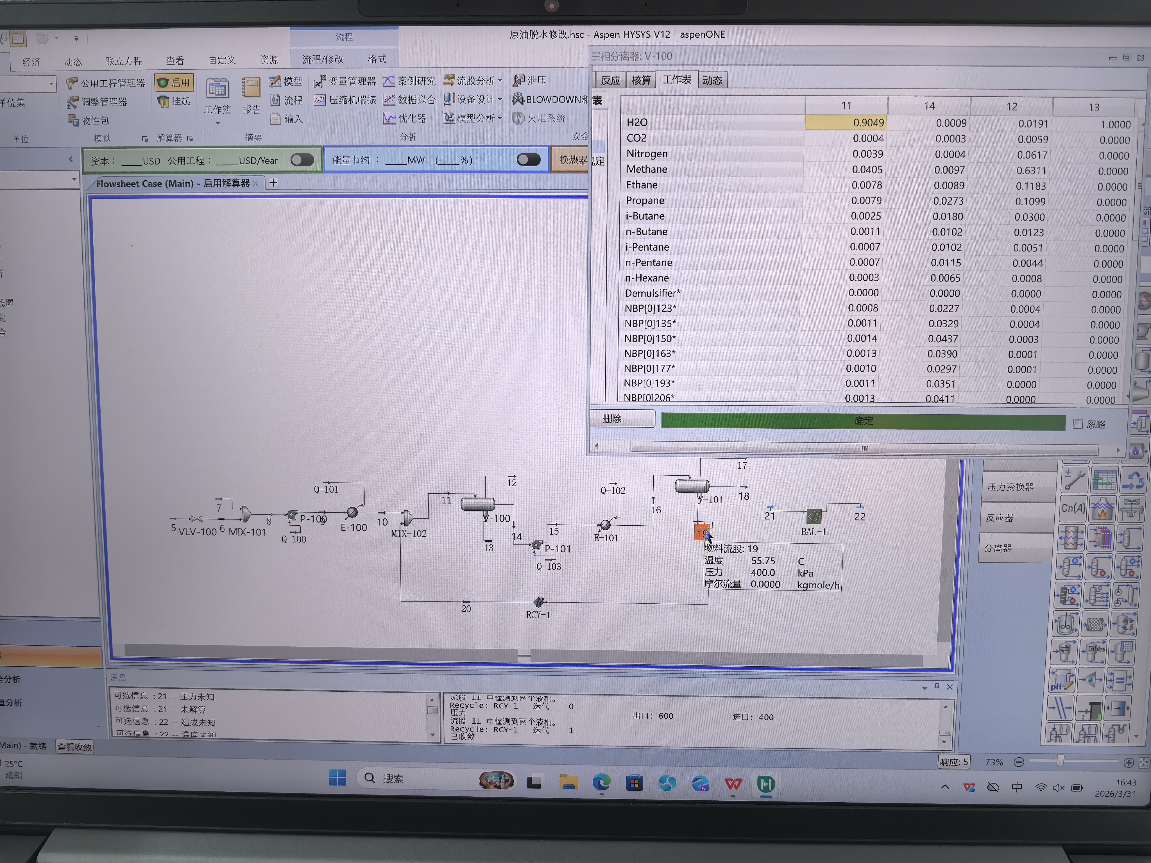The width and height of the screenshot is (1151, 863).
Task: Toggle the energy savings switch
Action: [529, 160]
